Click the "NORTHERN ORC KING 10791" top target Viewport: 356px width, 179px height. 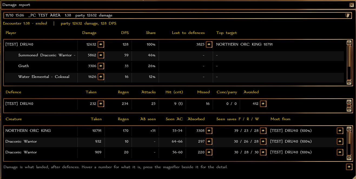pos(244,44)
